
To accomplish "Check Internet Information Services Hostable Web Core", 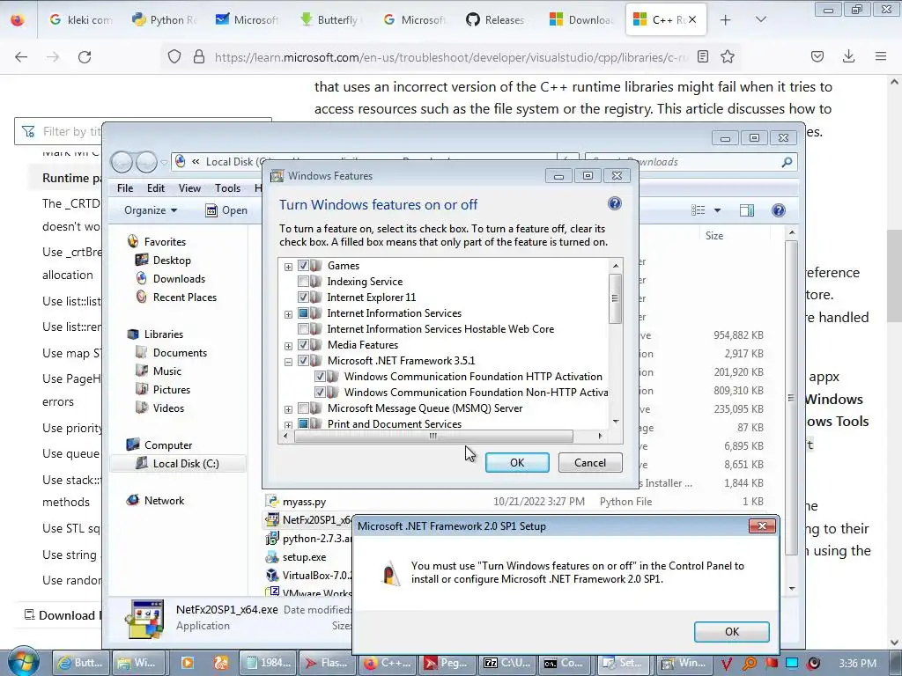I will (303, 329).
